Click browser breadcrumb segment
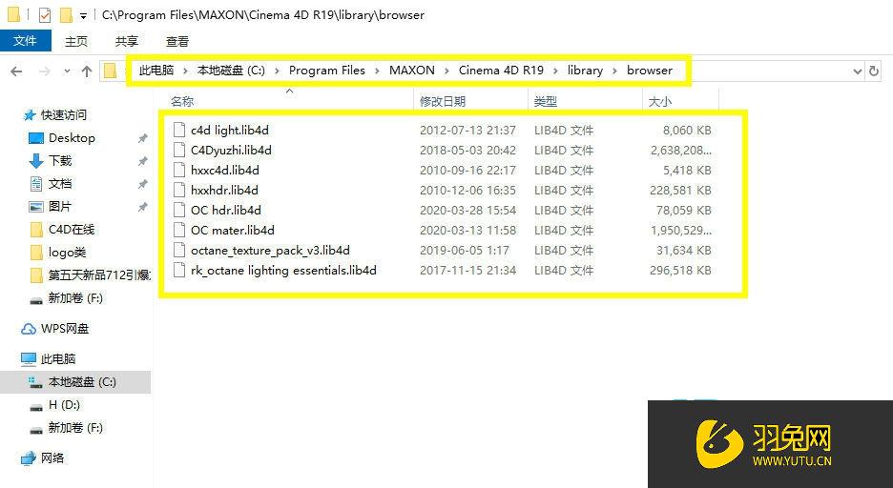 pyautogui.click(x=650, y=70)
